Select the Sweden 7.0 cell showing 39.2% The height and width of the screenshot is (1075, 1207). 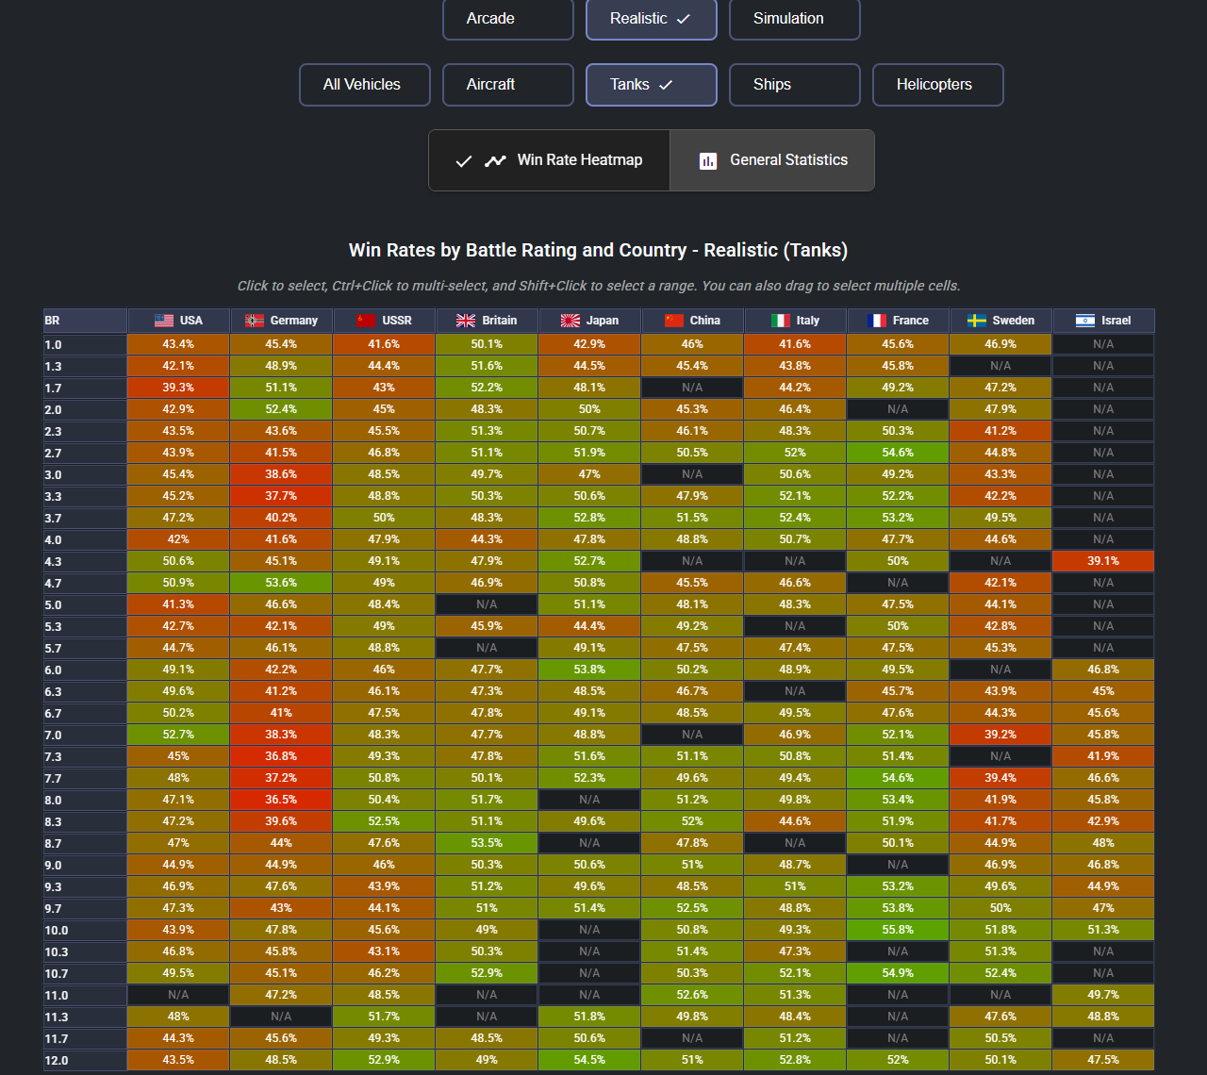coord(1000,735)
